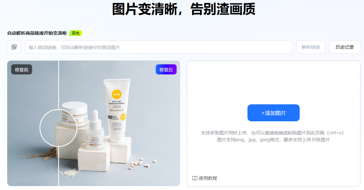Click the multi-image upload hint line
The width and height of the screenshot is (364, 190).
tap(272, 133)
